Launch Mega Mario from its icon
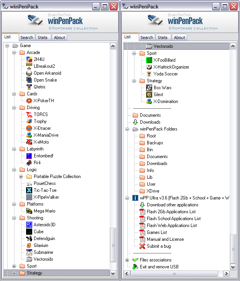240x281 pixels. [x=29, y=211]
